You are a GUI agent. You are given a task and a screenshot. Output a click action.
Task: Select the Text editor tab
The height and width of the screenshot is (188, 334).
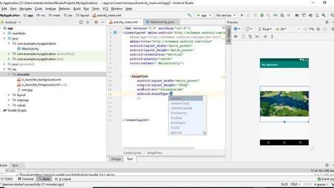130,159
